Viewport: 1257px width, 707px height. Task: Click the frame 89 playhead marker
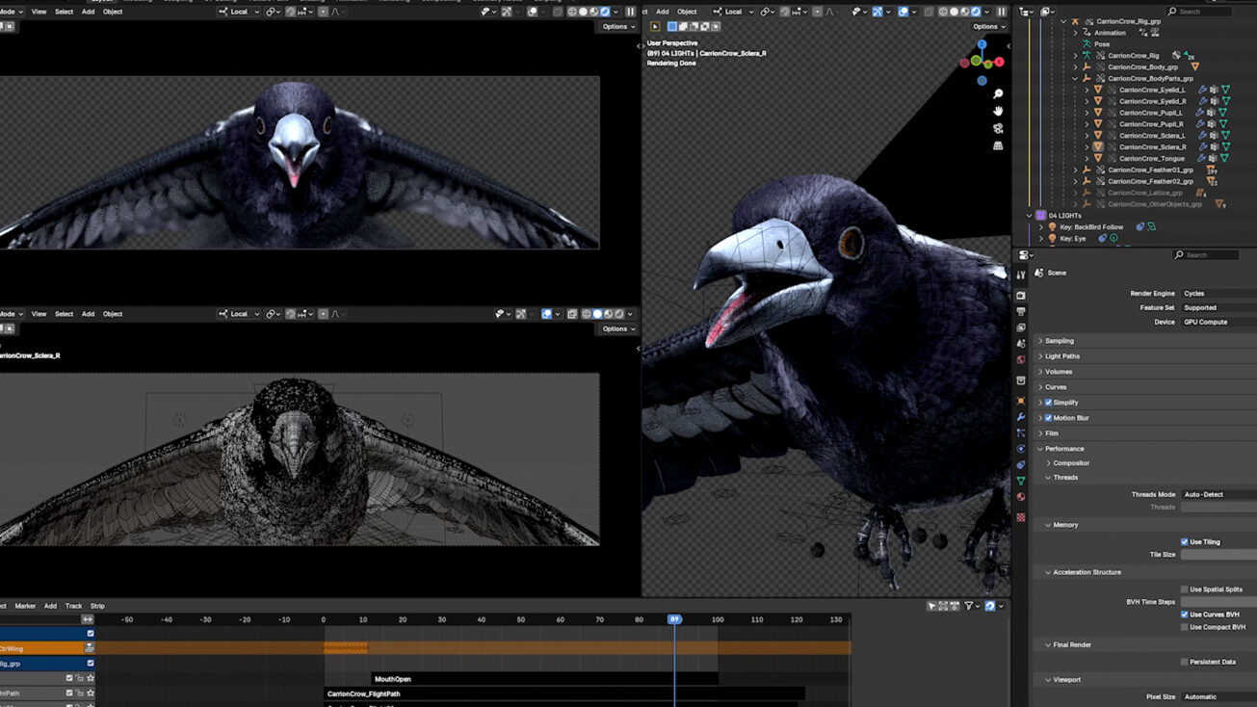pyautogui.click(x=674, y=619)
